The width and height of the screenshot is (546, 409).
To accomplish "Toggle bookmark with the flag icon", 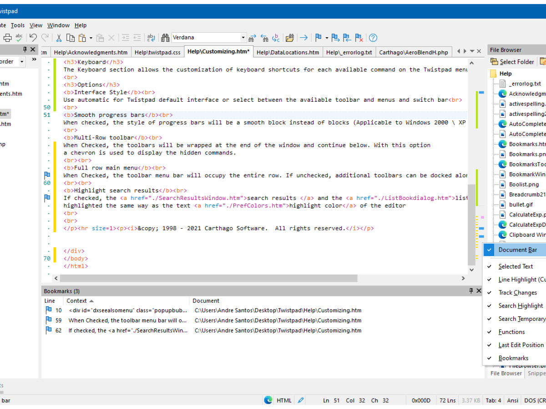I will click(318, 38).
